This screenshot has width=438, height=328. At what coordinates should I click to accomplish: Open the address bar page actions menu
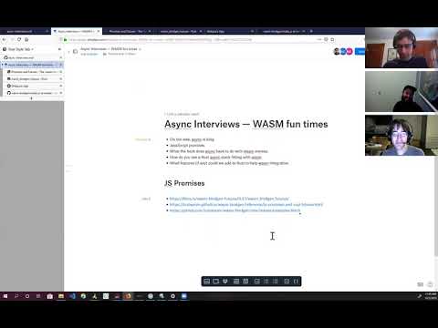click(x=318, y=39)
